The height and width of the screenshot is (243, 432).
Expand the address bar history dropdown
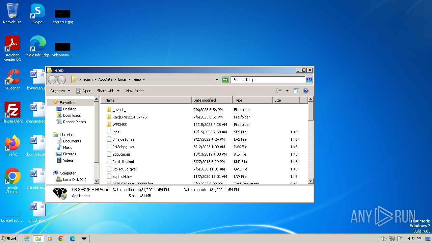[217, 80]
